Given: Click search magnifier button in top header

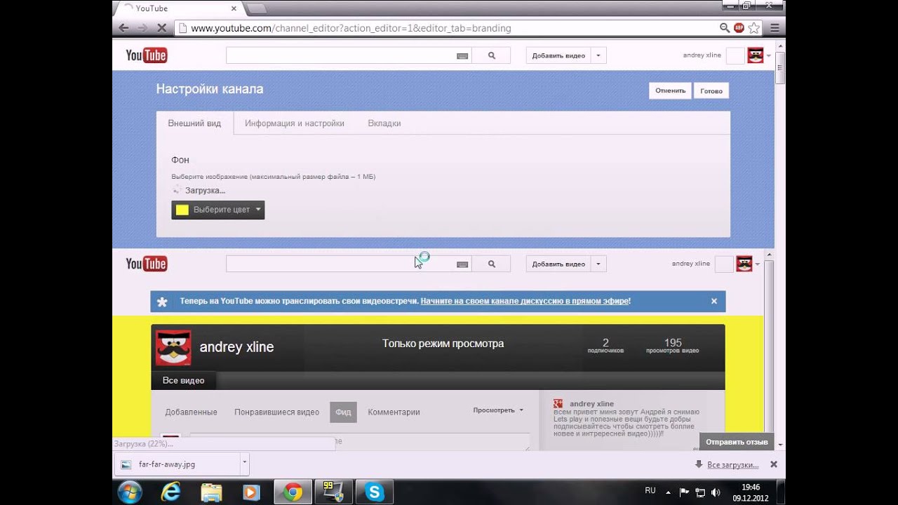Looking at the screenshot, I should (x=491, y=55).
